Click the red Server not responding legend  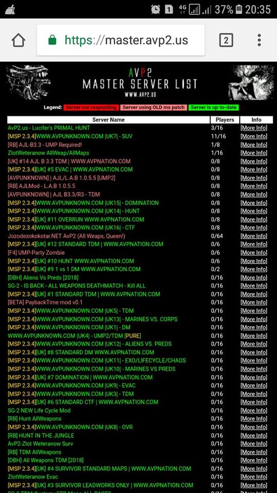[x=91, y=107]
